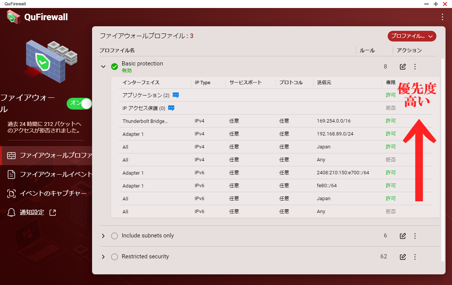This screenshot has width=452, height=285.
Task: Click the notification bell icon
Action: coord(11,212)
